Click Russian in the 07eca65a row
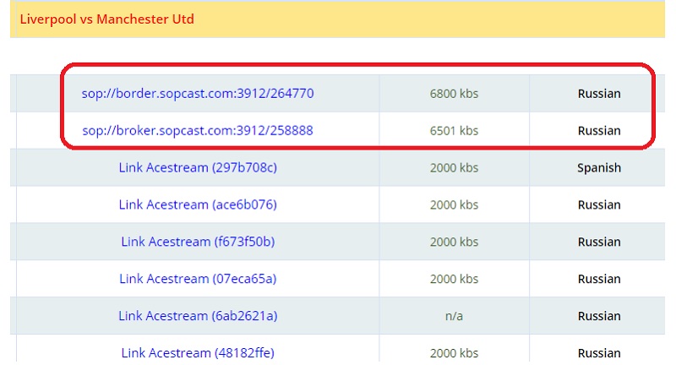 [599, 279]
